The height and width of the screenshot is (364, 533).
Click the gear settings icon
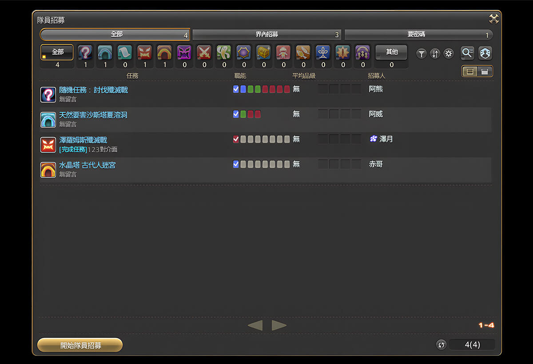click(x=449, y=54)
